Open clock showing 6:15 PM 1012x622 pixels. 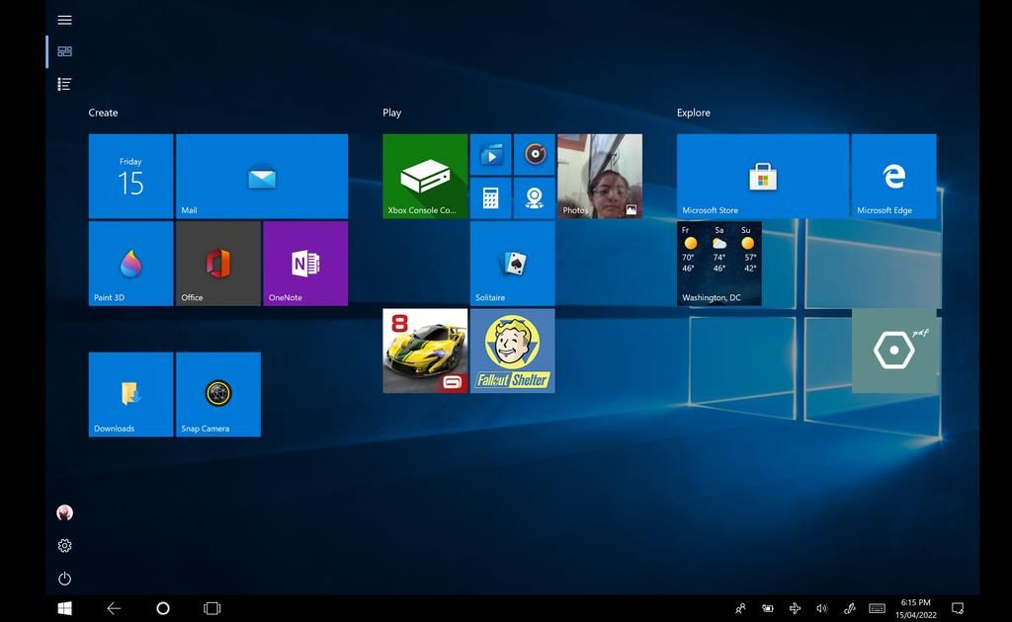(916, 608)
